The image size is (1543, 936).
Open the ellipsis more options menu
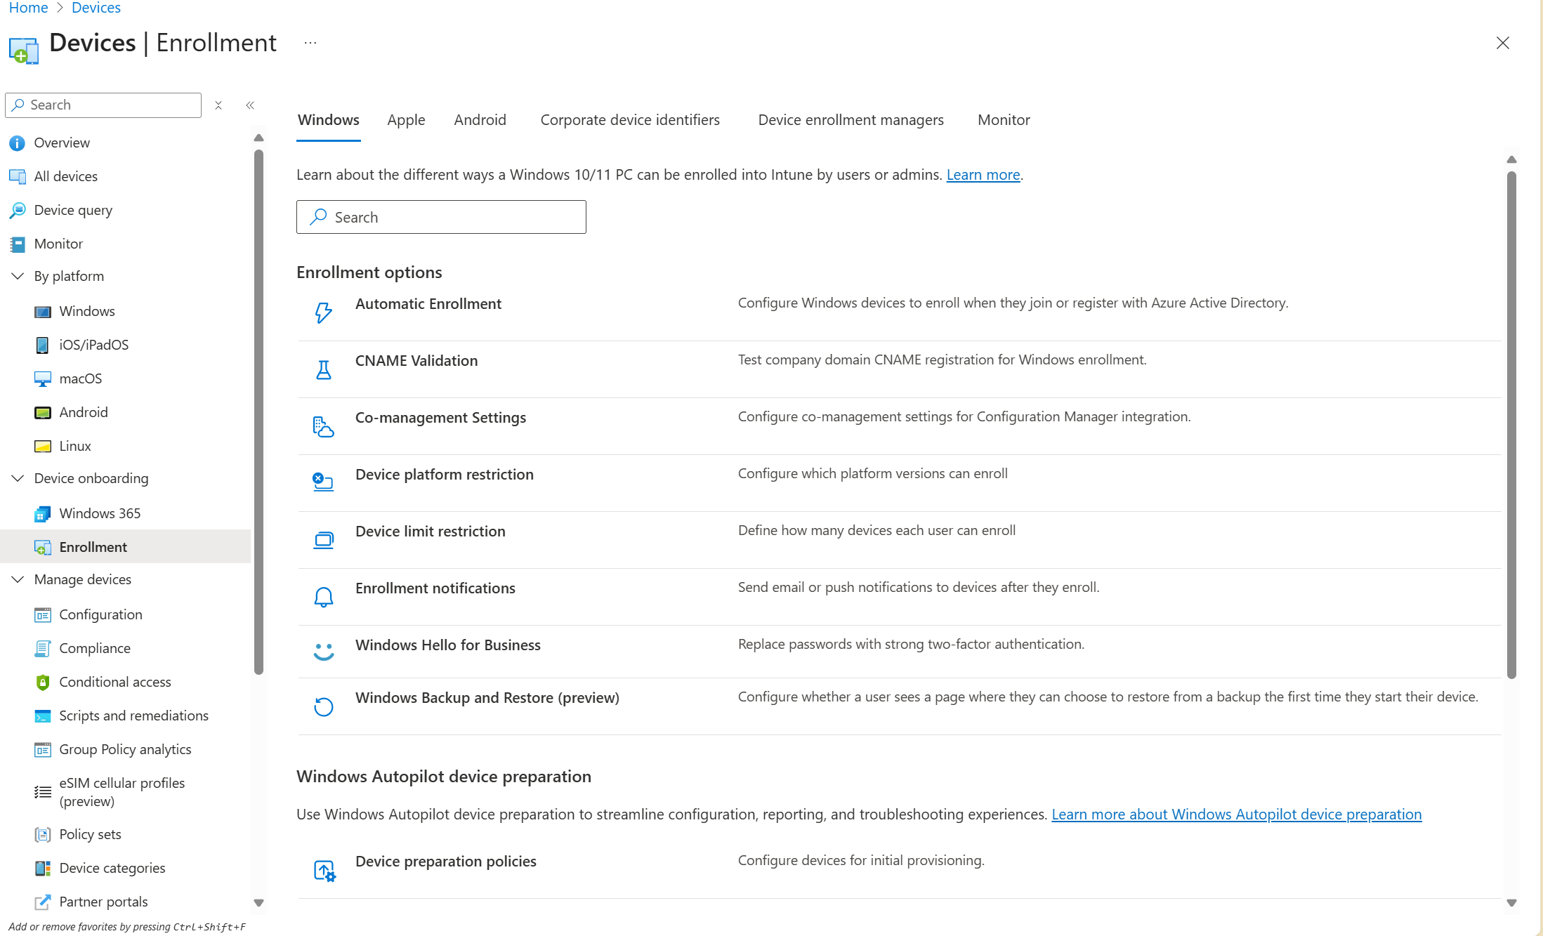pos(310,43)
